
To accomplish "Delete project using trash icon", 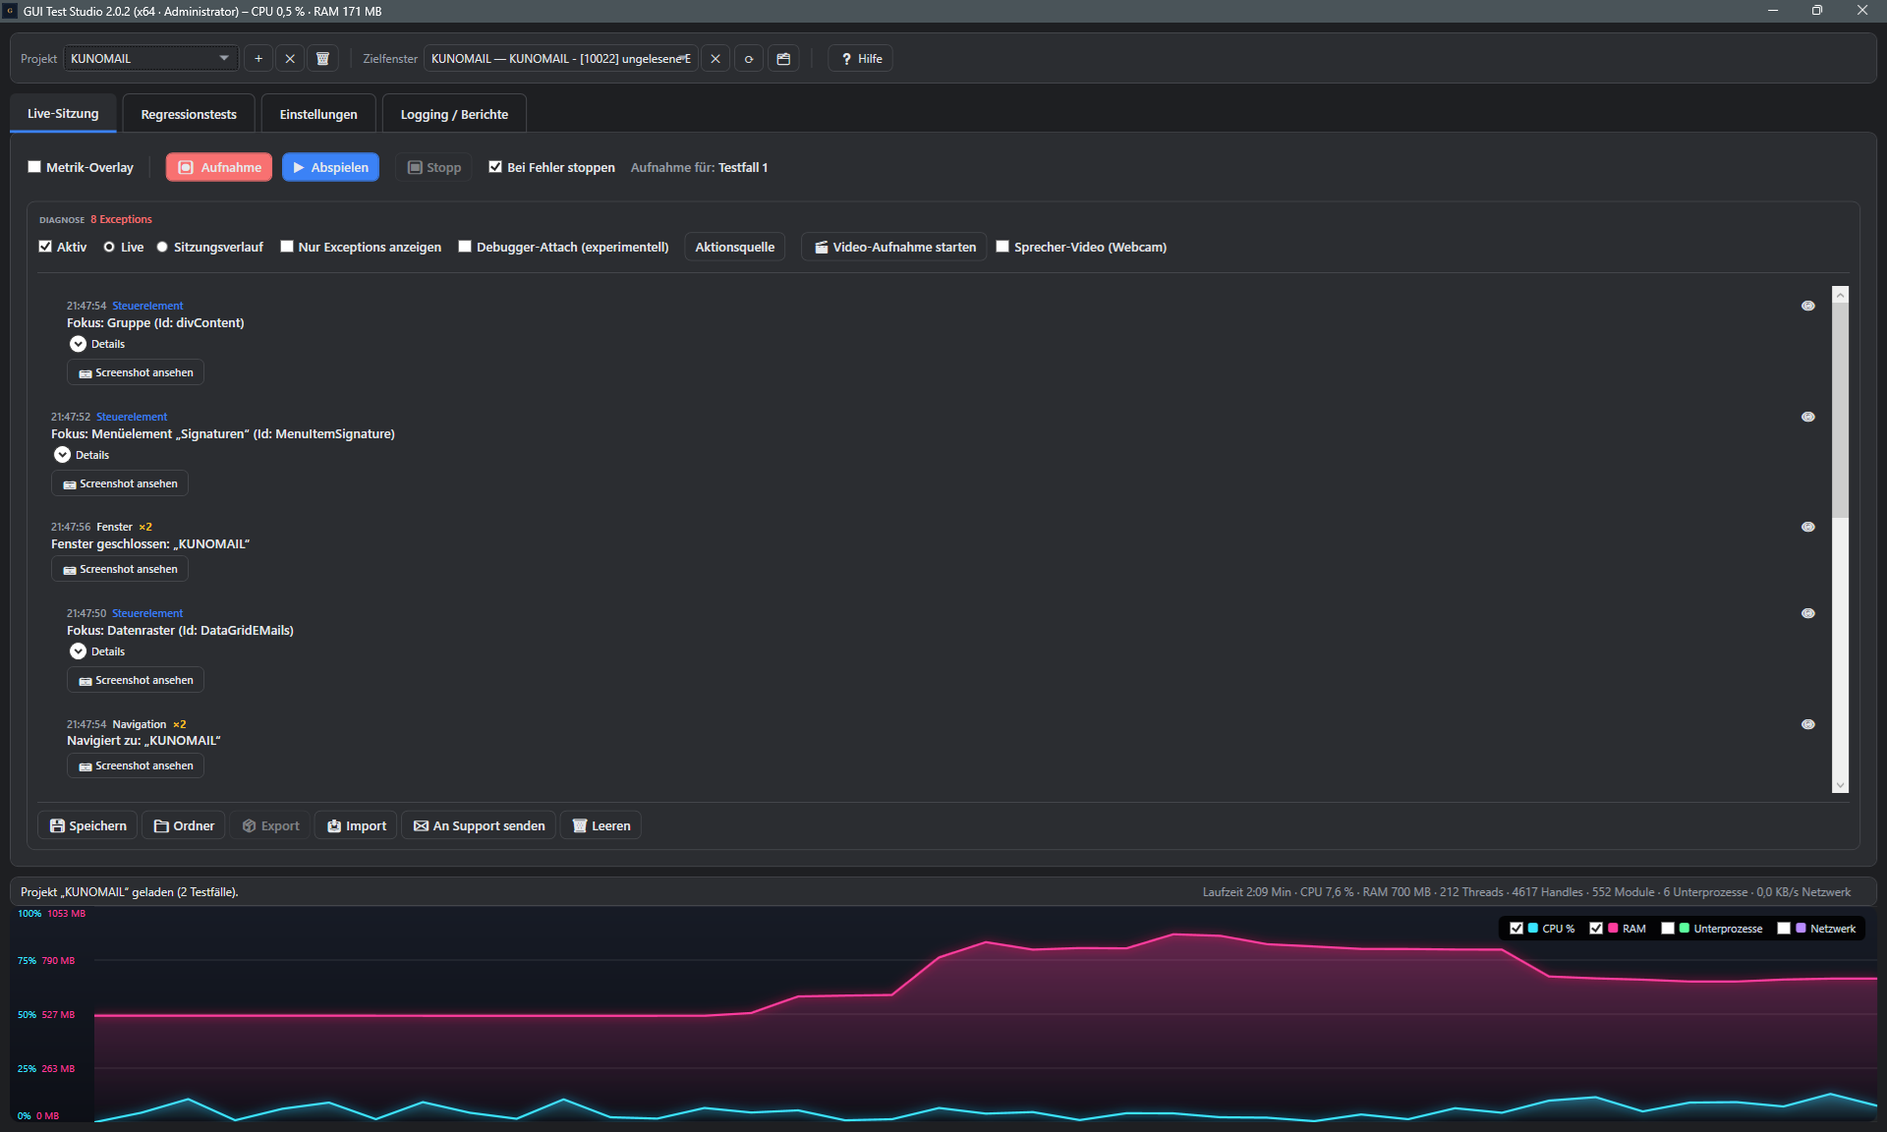I will click(x=322, y=59).
